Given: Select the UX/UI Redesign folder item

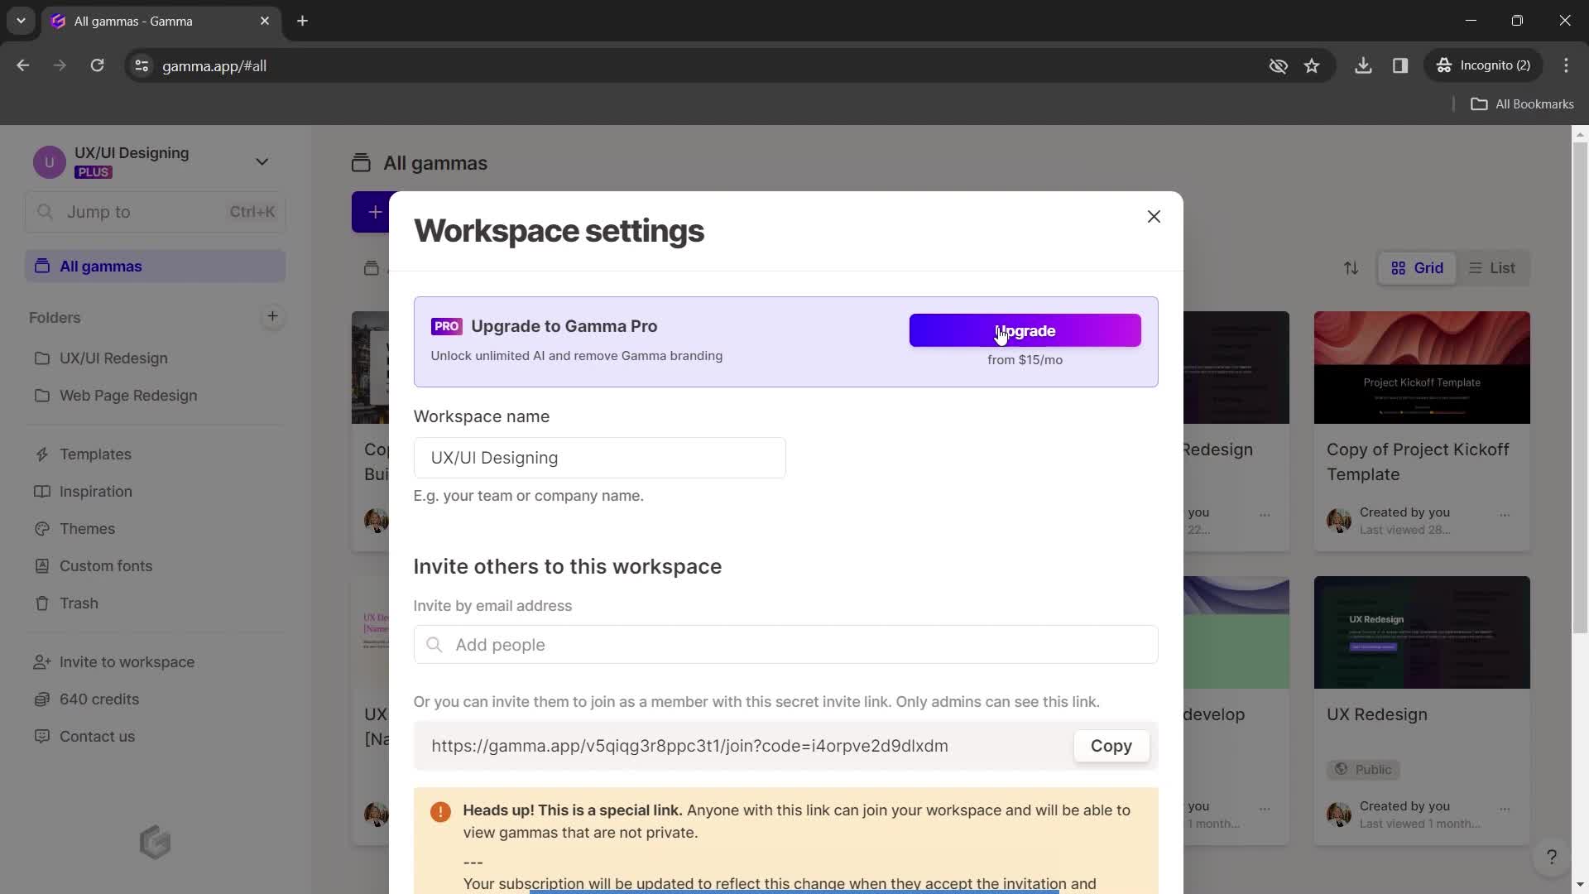Looking at the screenshot, I should point(113,359).
